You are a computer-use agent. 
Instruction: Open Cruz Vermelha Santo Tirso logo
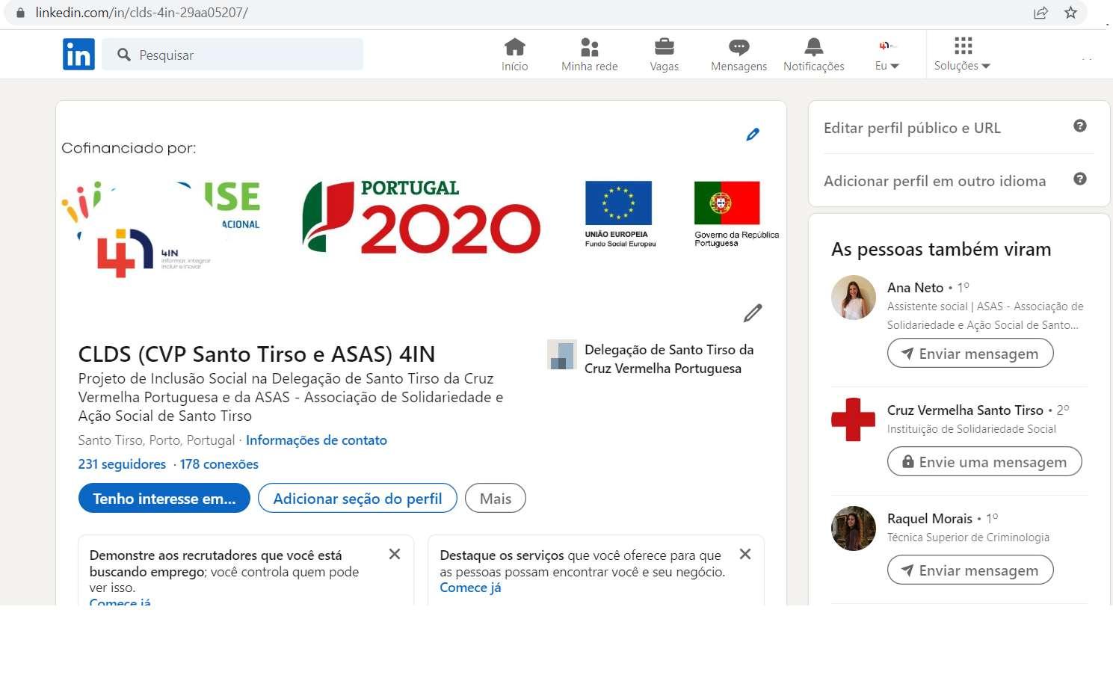tap(854, 420)
